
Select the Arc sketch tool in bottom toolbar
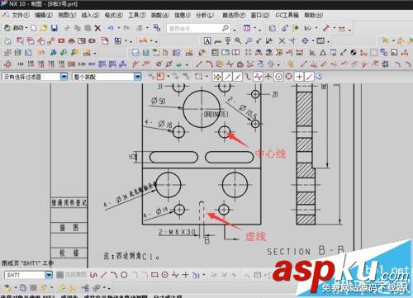[x=113, y=275]
